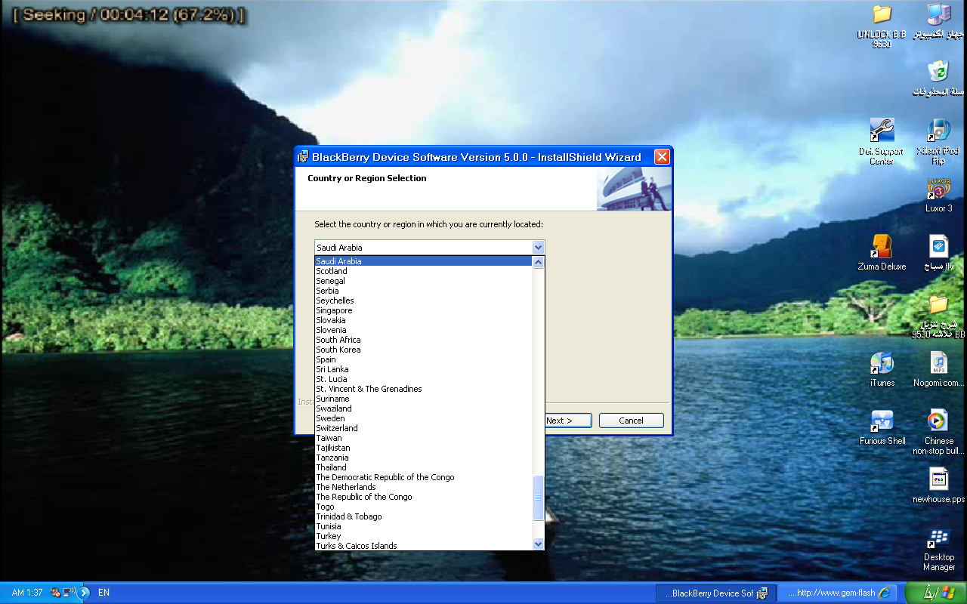The height and width of the screenshot is (604, 967).
Task: Click the EN language bar indicator
Action: pyautogui.click(x=103, y=593)
